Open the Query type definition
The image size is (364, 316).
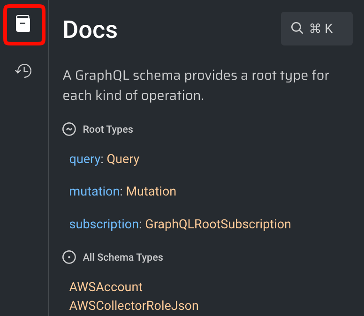point(123,159)
